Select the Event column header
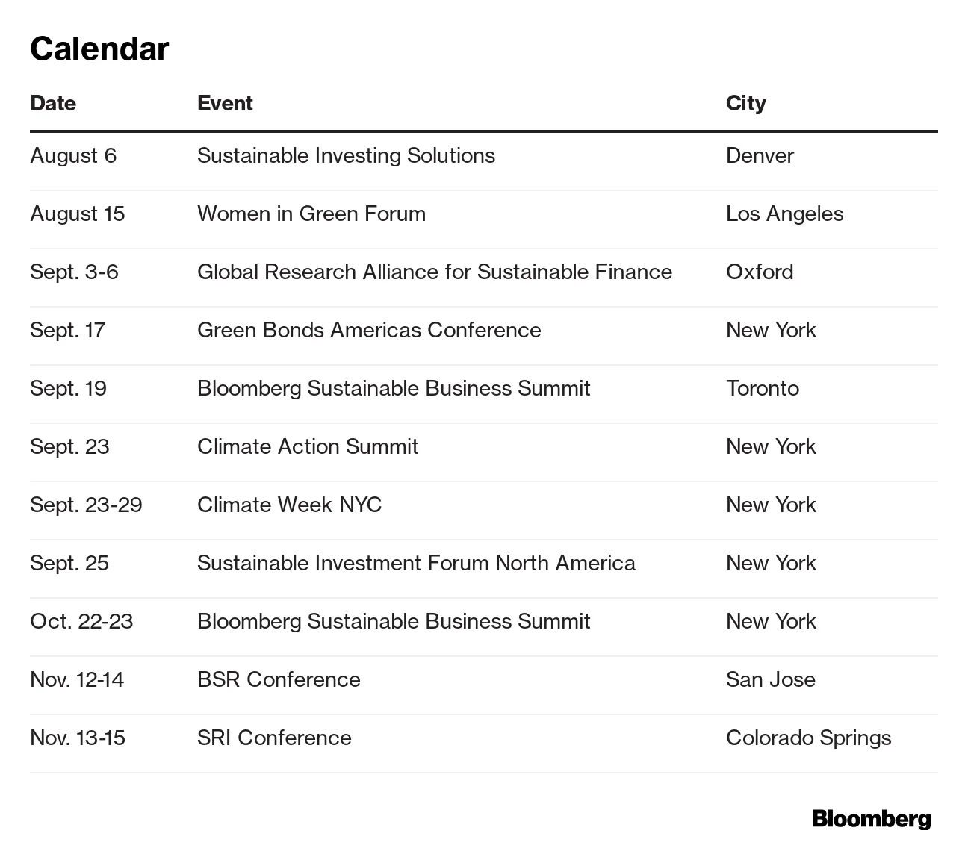Image resolution: width=968 pixels, height=860 pixels. (225, 103)
